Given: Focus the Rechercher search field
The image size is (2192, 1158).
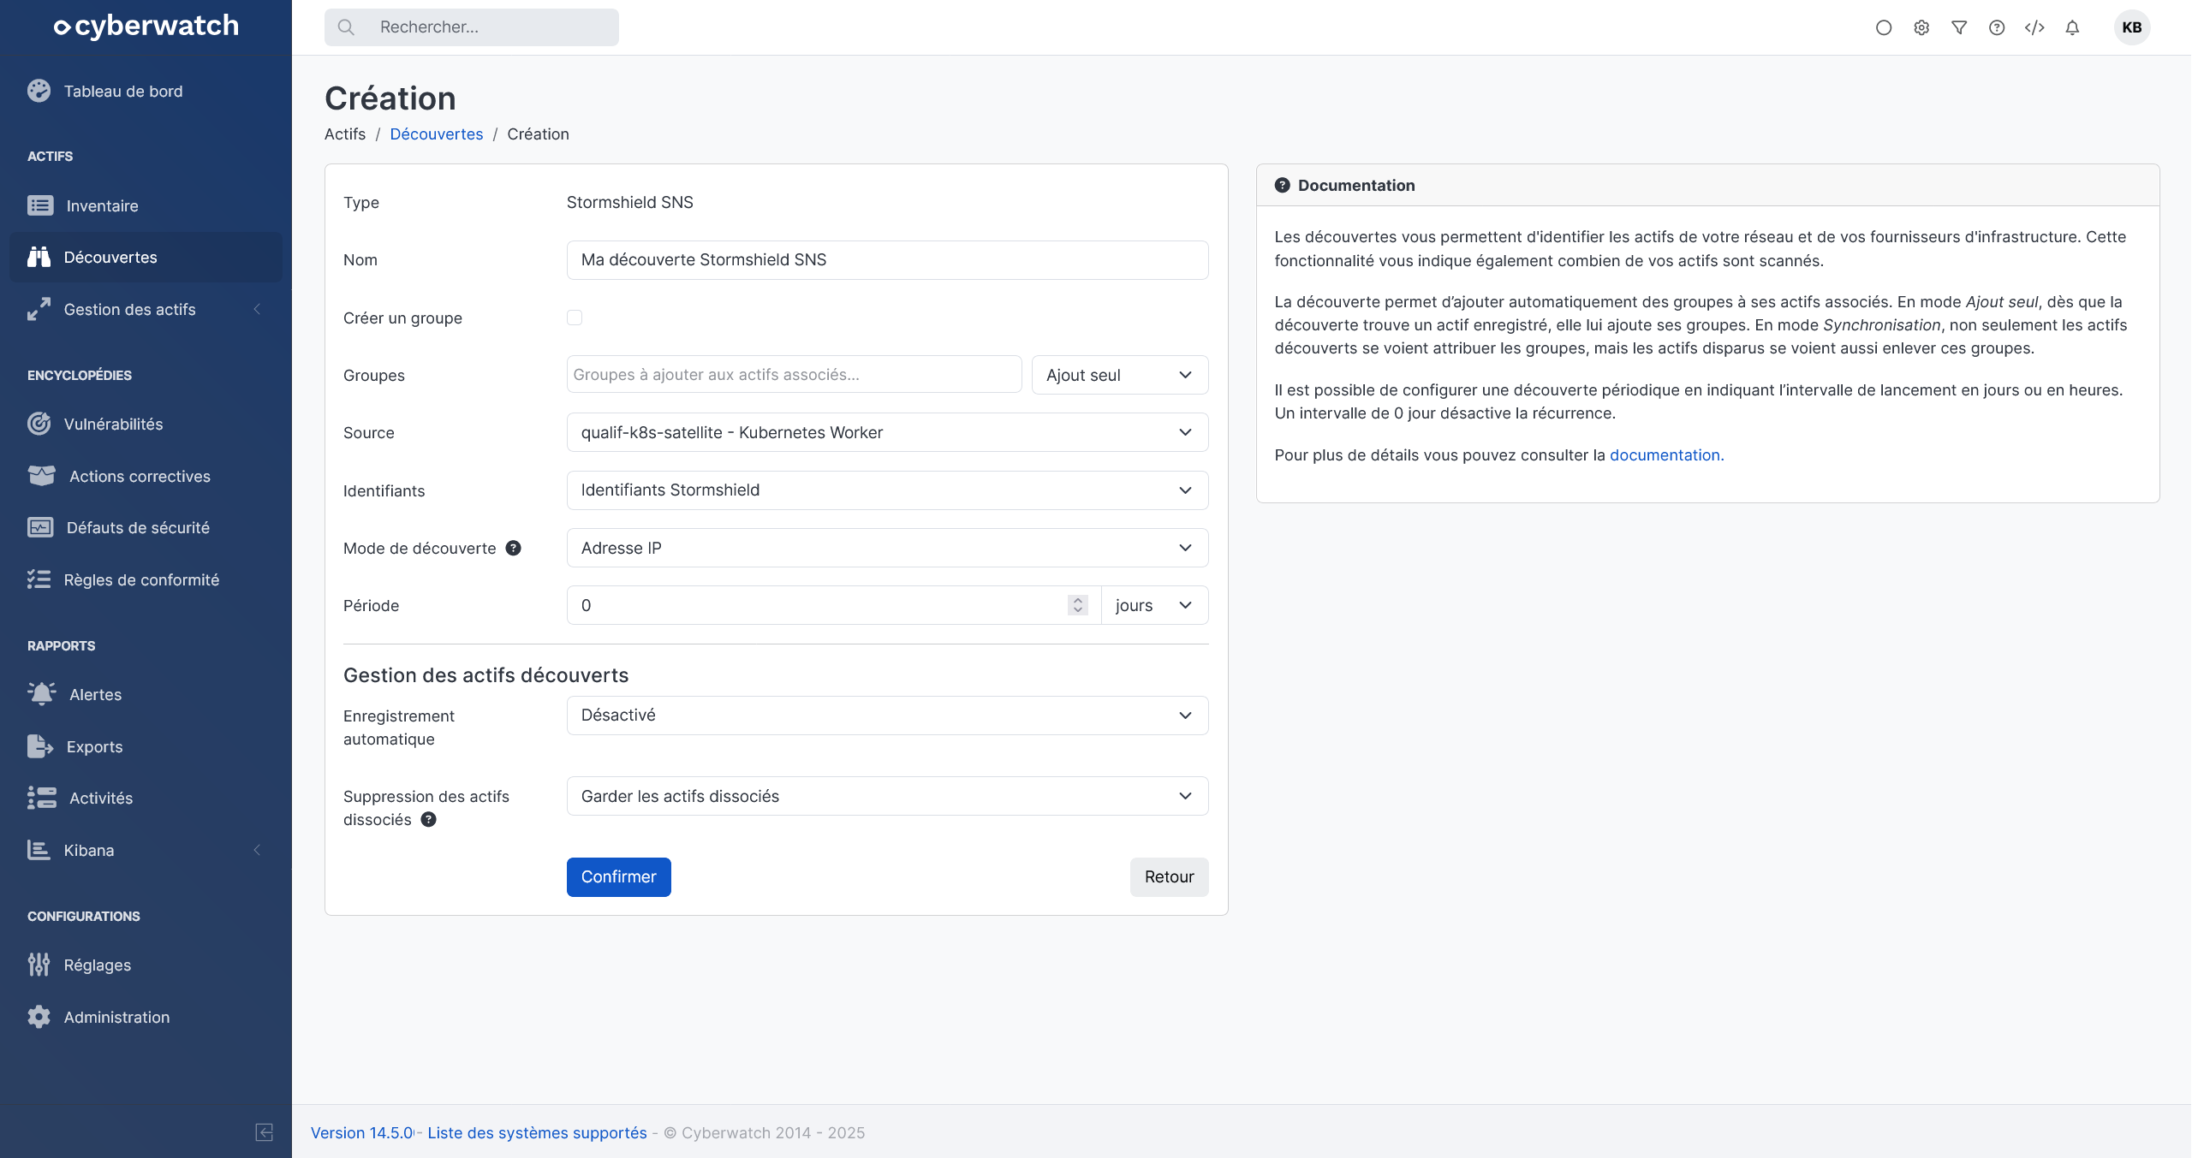Looking at the screenshot, I should pos(471,27).
